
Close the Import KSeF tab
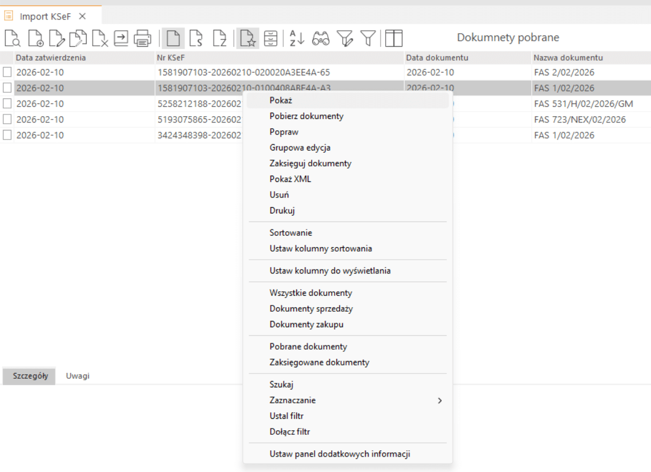point(82,16)
